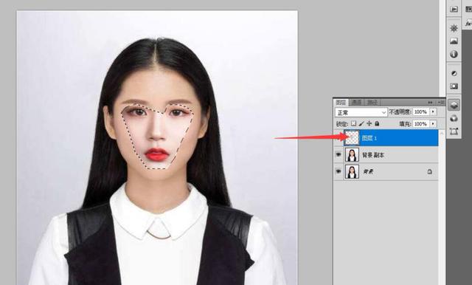Viewport: 472px width, 285px height.
Task: Open the Channels panel dock icon
Action: (454, 118)
